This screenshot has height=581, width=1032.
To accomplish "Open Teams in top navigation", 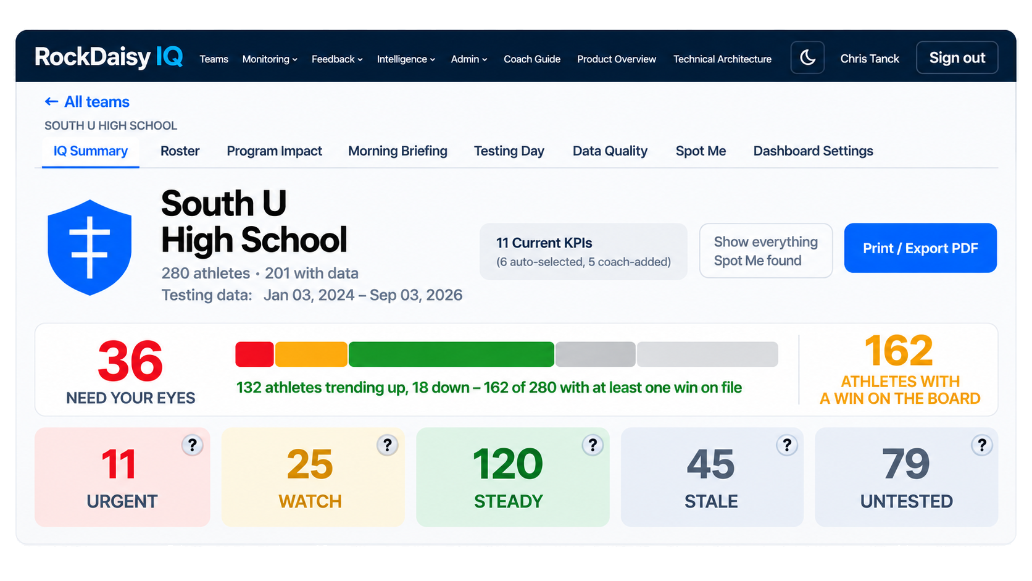I will click(x=214, y=59).
